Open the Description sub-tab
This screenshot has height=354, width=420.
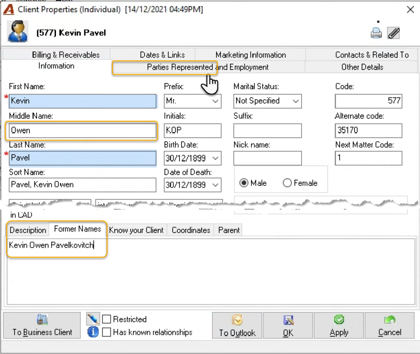(28, 230)
